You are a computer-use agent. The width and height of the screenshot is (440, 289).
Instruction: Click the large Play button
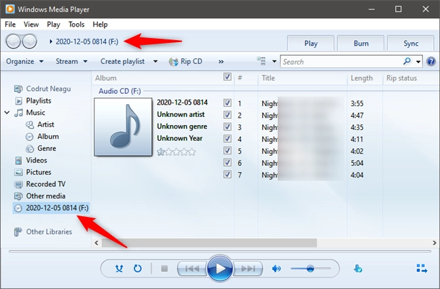(220, 269)
